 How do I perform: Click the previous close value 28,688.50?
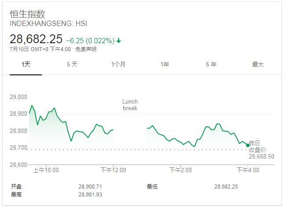point(262,156)
